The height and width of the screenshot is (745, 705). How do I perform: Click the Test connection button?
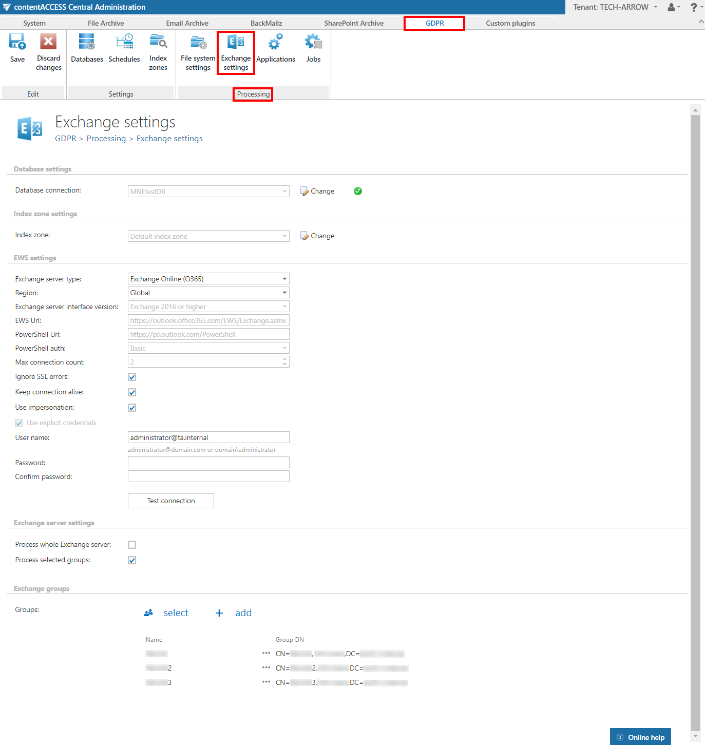point(170,501)
